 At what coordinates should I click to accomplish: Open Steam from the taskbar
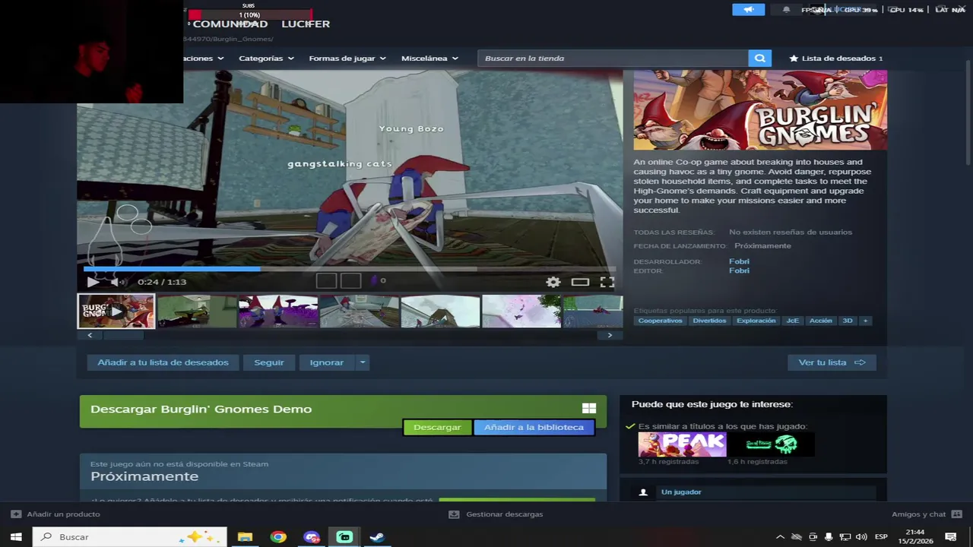[x=377, y=537]
